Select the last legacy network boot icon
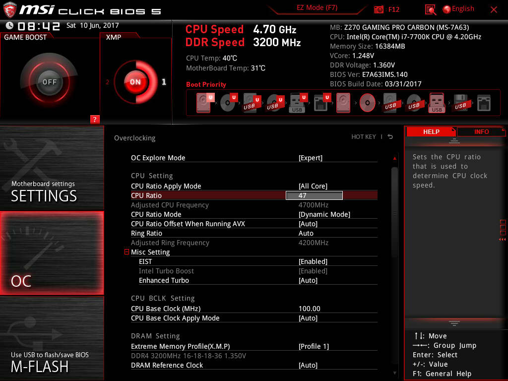508x381 pixels. point(484,103)
